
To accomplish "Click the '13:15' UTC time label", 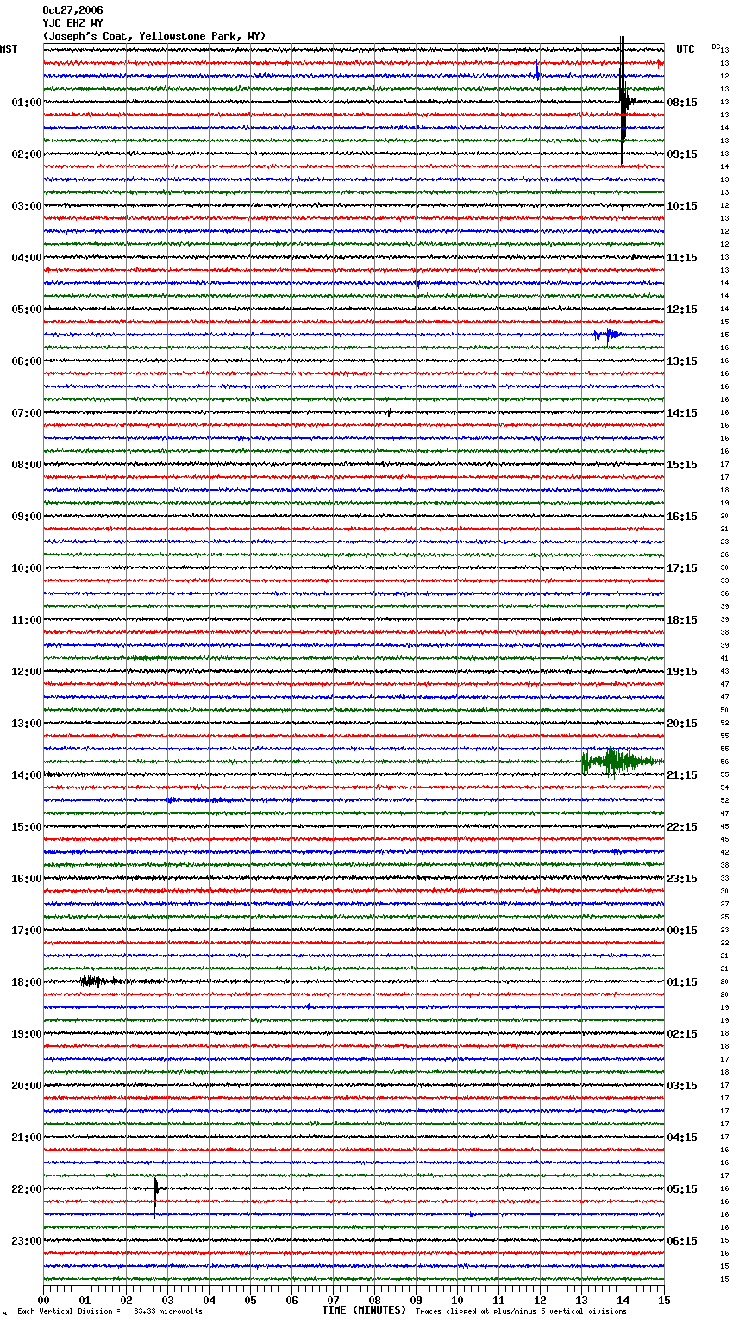I will (682, 361).
